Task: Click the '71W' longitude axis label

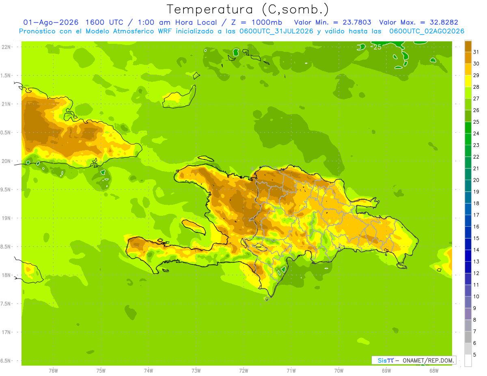Action: pos(291,371)
